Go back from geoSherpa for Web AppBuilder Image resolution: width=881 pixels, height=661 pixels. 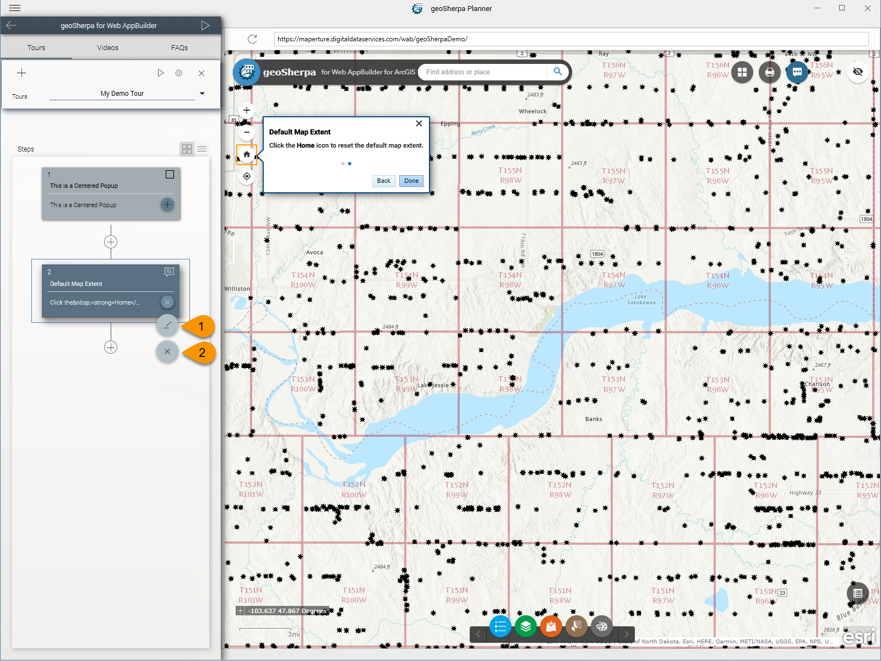pyautogui.click(x=11, y=25)
